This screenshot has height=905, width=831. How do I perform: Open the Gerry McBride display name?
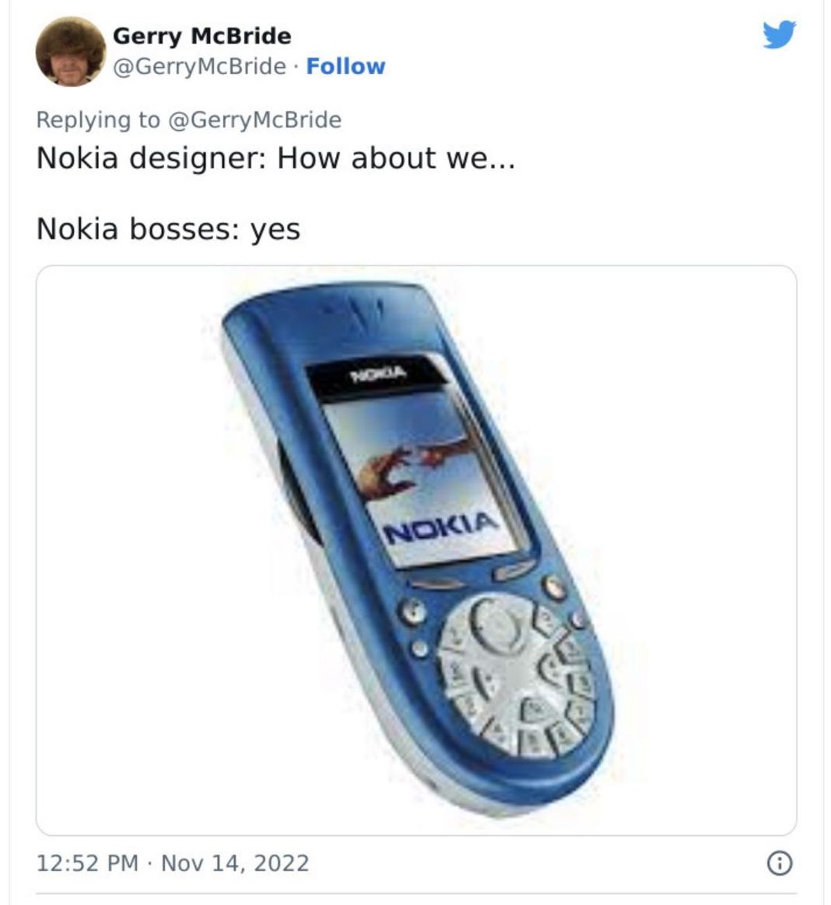click(202, 35)
